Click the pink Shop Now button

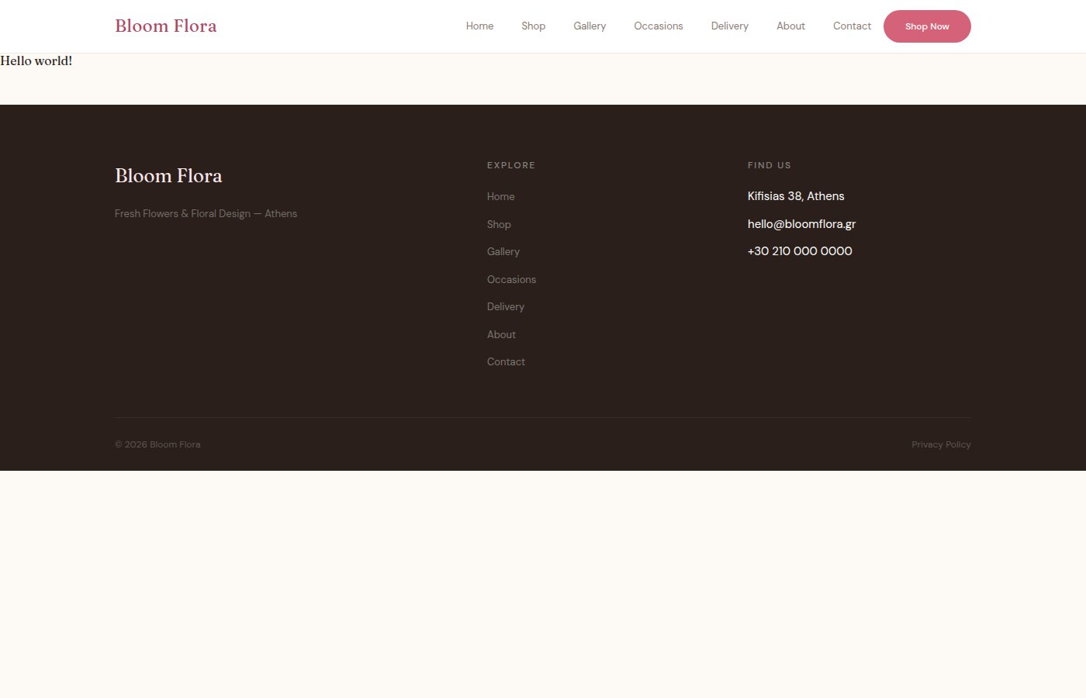click(927, 26)
